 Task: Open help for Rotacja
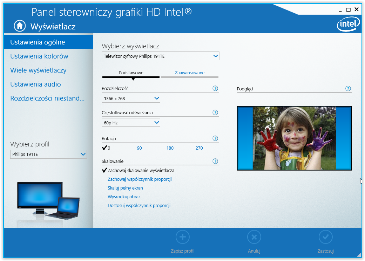click(x=215, y=138)
